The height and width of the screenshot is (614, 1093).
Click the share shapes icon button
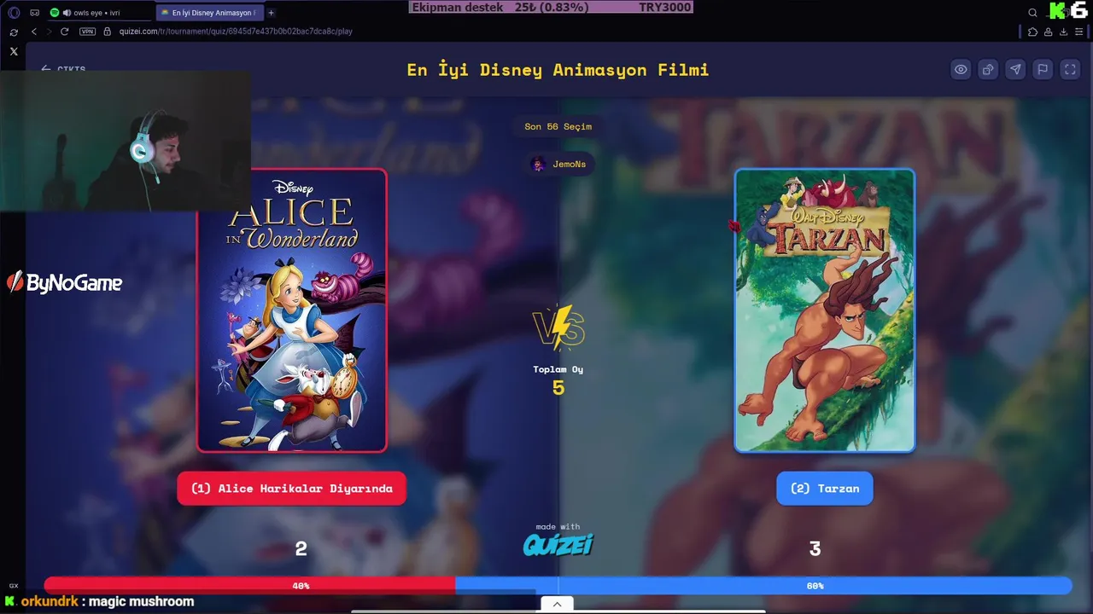(x=988, y=70)
